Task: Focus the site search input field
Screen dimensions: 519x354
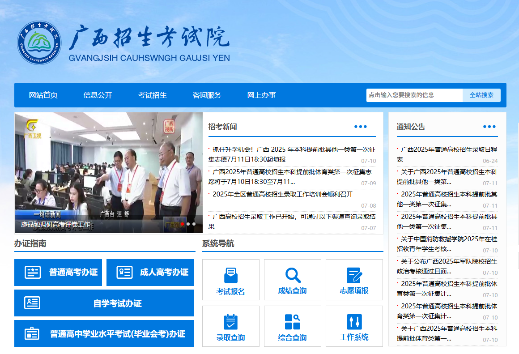Action: 414,95
